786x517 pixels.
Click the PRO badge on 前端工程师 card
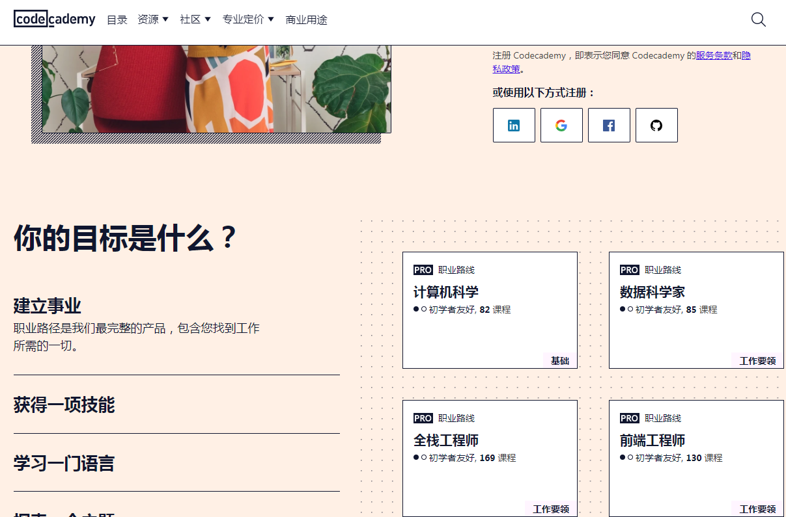pyautogui.click(x=630, y=418)
